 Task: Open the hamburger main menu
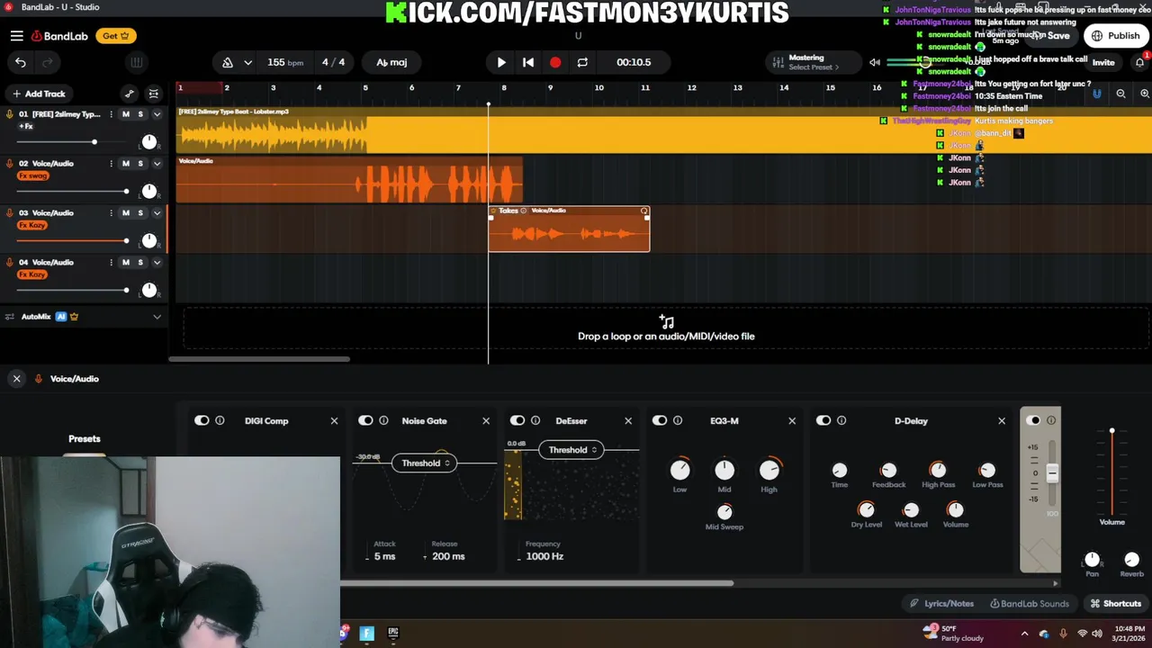17,36
